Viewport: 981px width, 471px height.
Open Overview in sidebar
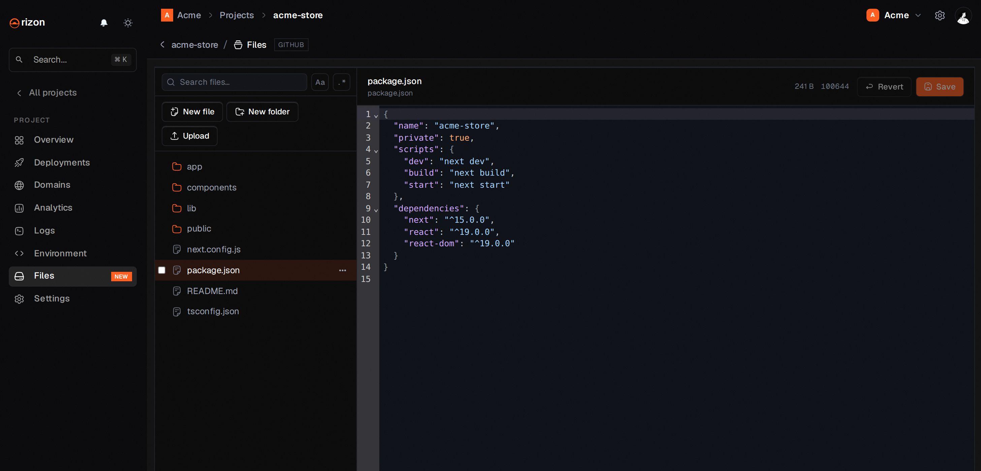click(x=73, y=140)
